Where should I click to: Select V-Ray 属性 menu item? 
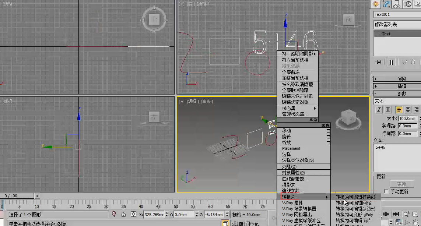304,203
